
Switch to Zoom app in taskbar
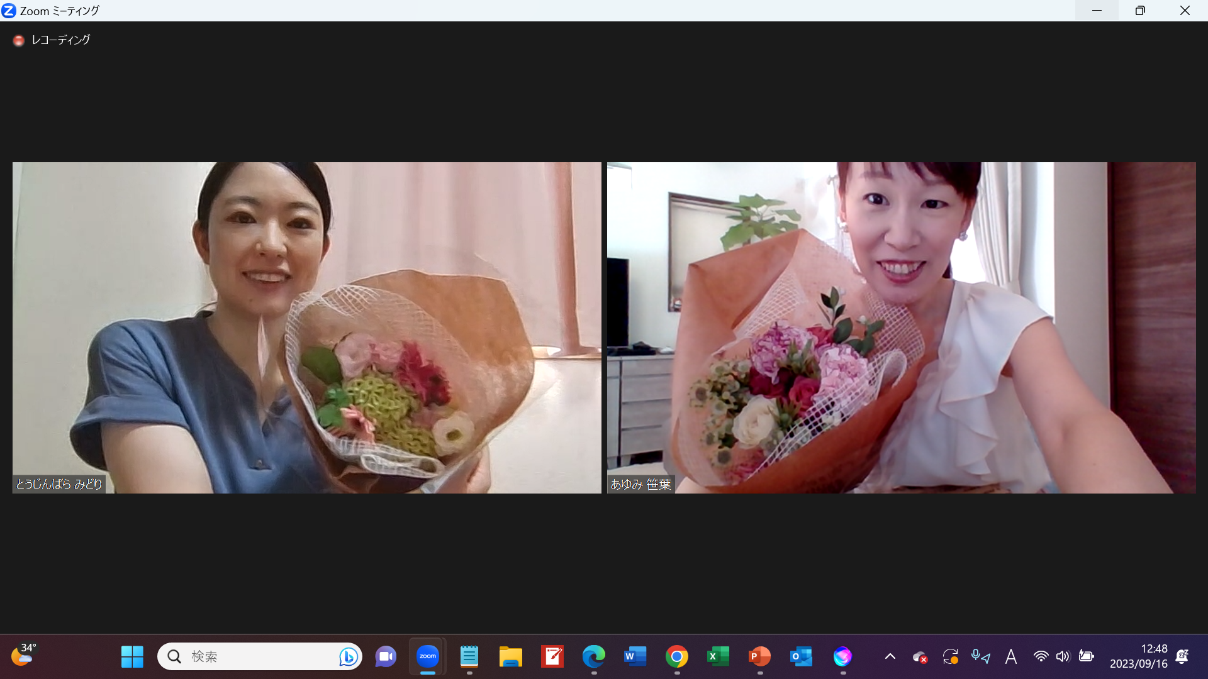click(x=428, y=656)
